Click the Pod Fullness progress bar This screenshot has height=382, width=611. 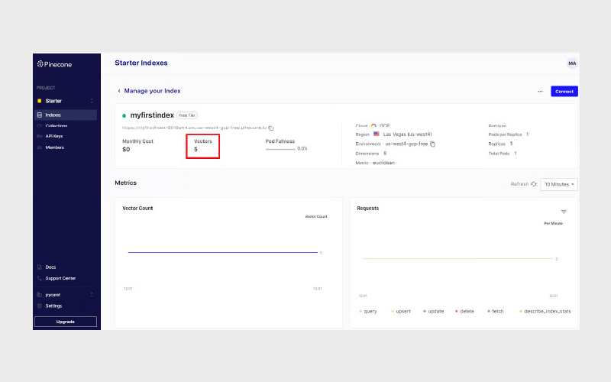tap(280, 149)
